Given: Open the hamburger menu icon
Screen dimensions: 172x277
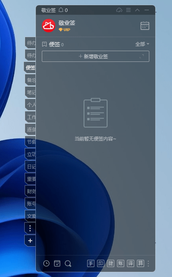Looking at the screenshot, I should (x=129, y=10).
